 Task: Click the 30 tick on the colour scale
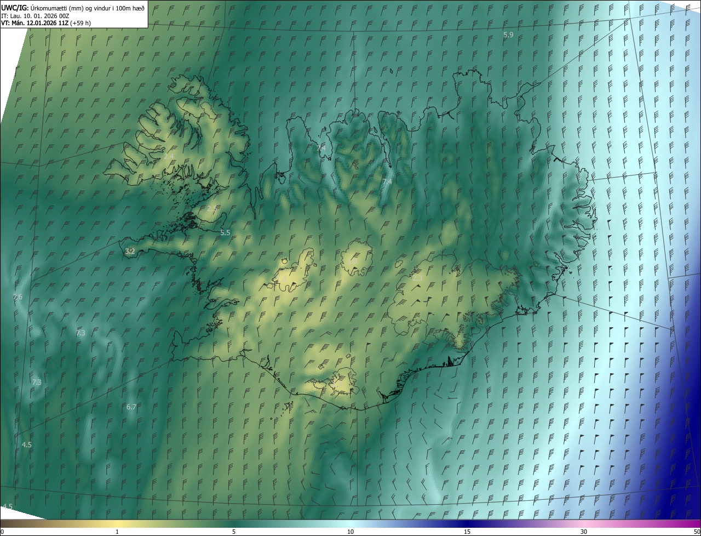coord(584,532)
